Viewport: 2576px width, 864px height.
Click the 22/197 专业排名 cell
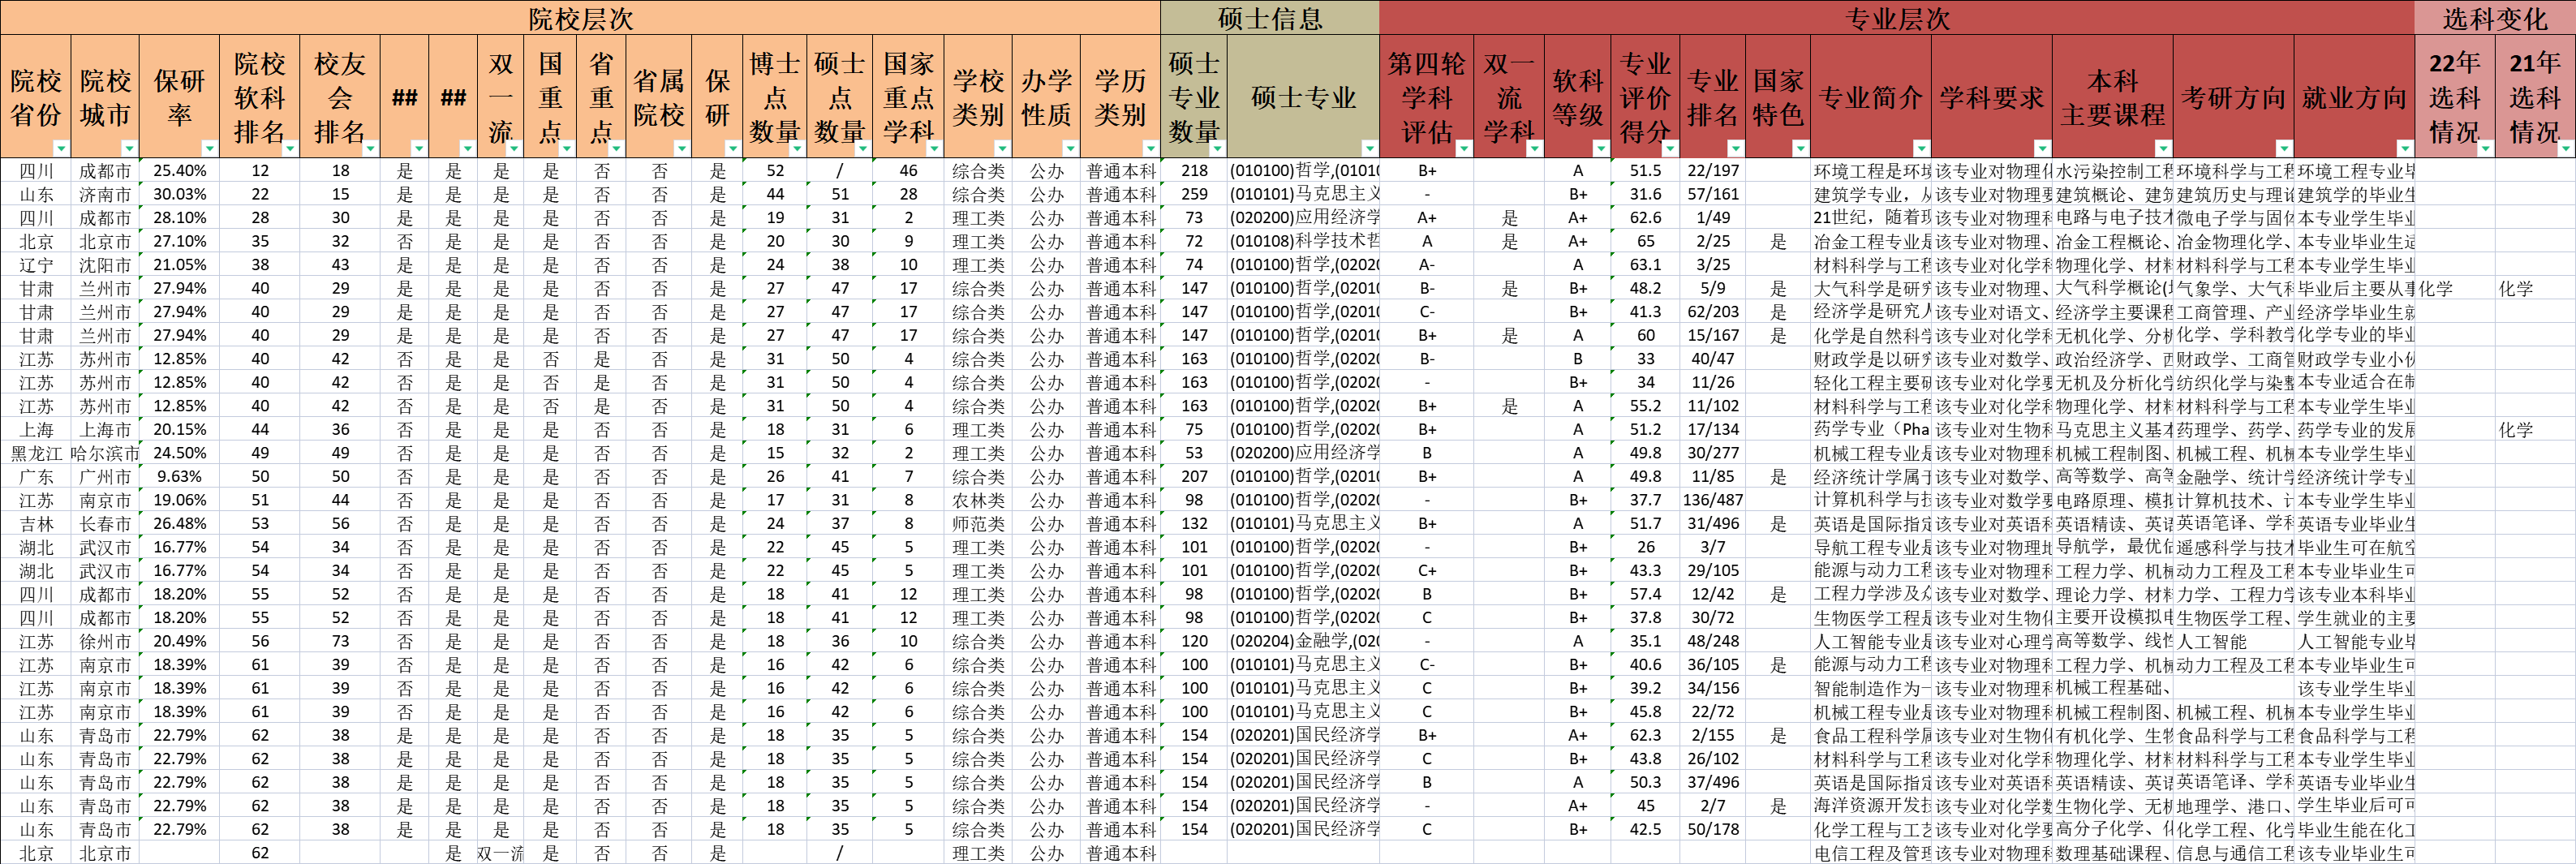(1712, 171)
